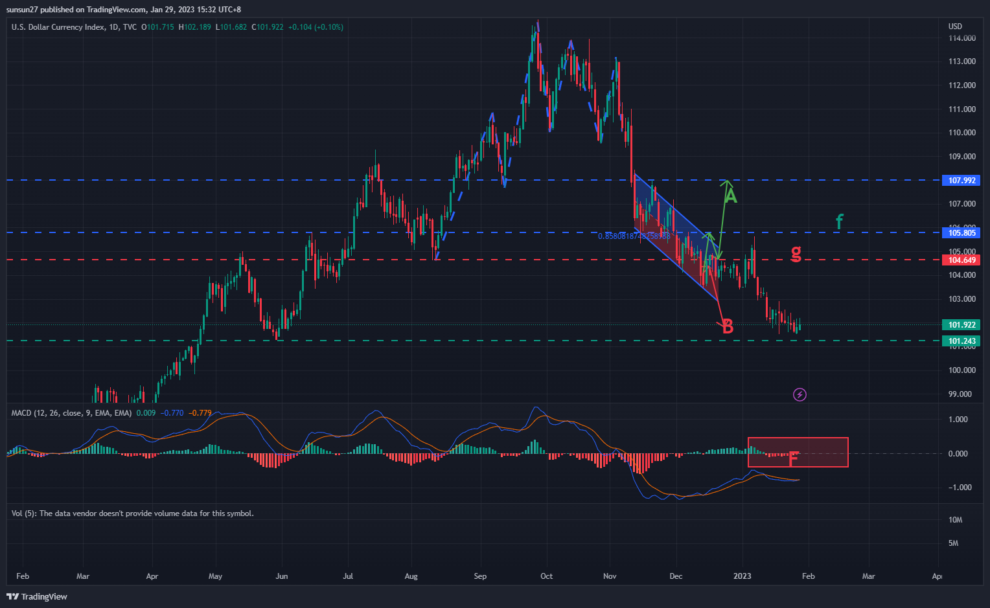Click the 10M volume axis tick
Image resolution: width=990 pixels, height=608 pixels.
tap(955, 520)
